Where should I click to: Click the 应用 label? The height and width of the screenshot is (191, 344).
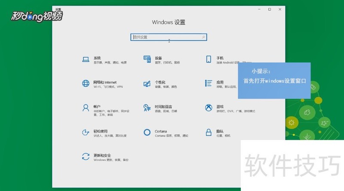click(x=220, y=82)
